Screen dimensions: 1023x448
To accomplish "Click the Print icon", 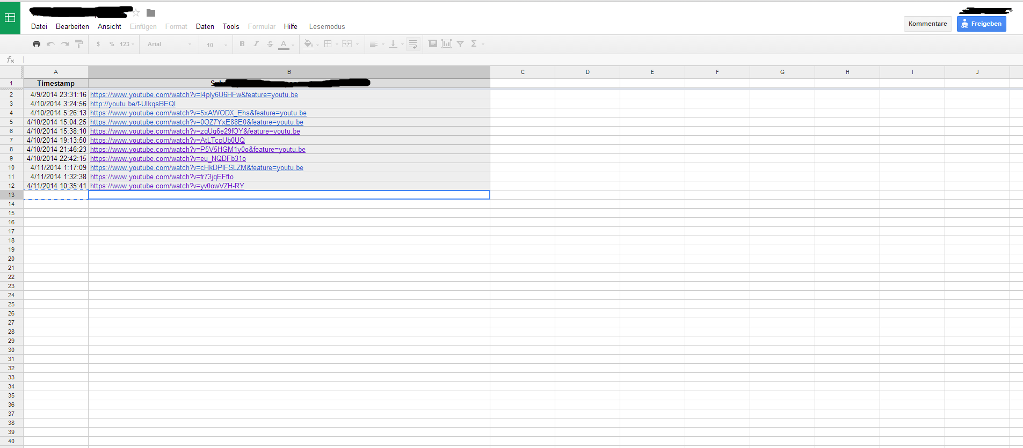I will (x=36, y=44).
